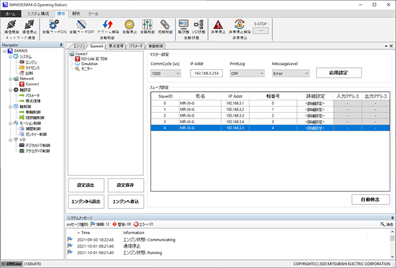Collapse the SWMOS root node
396x268 pixels.
[4, 51]
